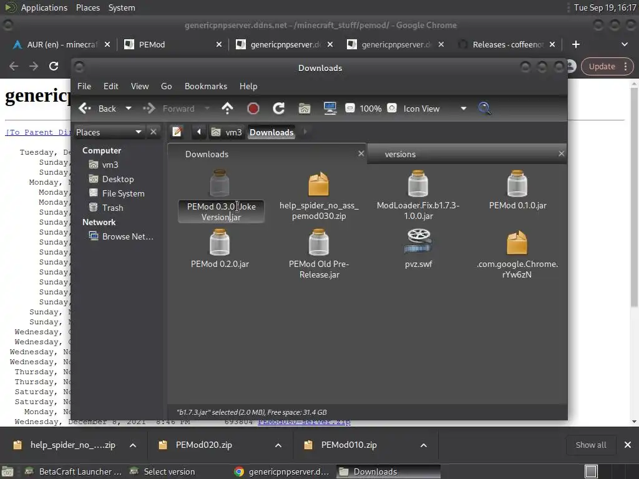Viewport: 639px width, 479px height.
Task: Expand options for PEMod020.zip download
Action: [278, 445]
